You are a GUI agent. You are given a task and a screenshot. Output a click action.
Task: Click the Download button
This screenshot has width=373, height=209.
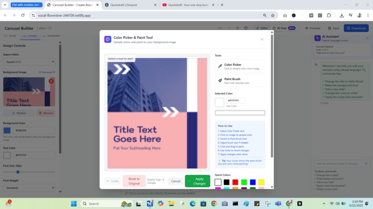click(356, 28)
